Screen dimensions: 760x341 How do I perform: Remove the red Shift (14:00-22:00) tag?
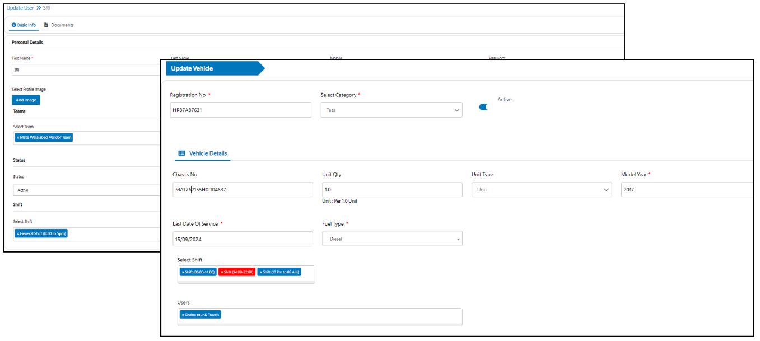coord(222,272)
